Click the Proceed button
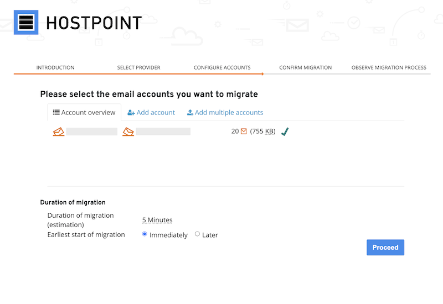This screenshot has width=443, height=304. pos(385,247)
